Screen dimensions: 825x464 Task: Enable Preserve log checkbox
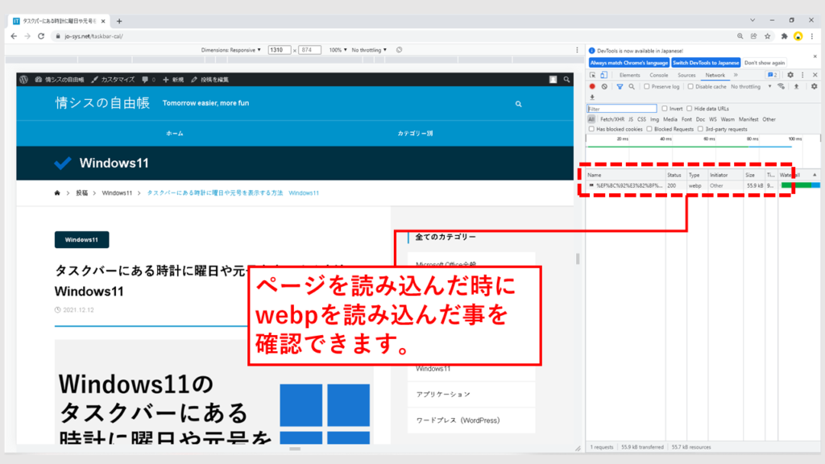coord(647,87)
